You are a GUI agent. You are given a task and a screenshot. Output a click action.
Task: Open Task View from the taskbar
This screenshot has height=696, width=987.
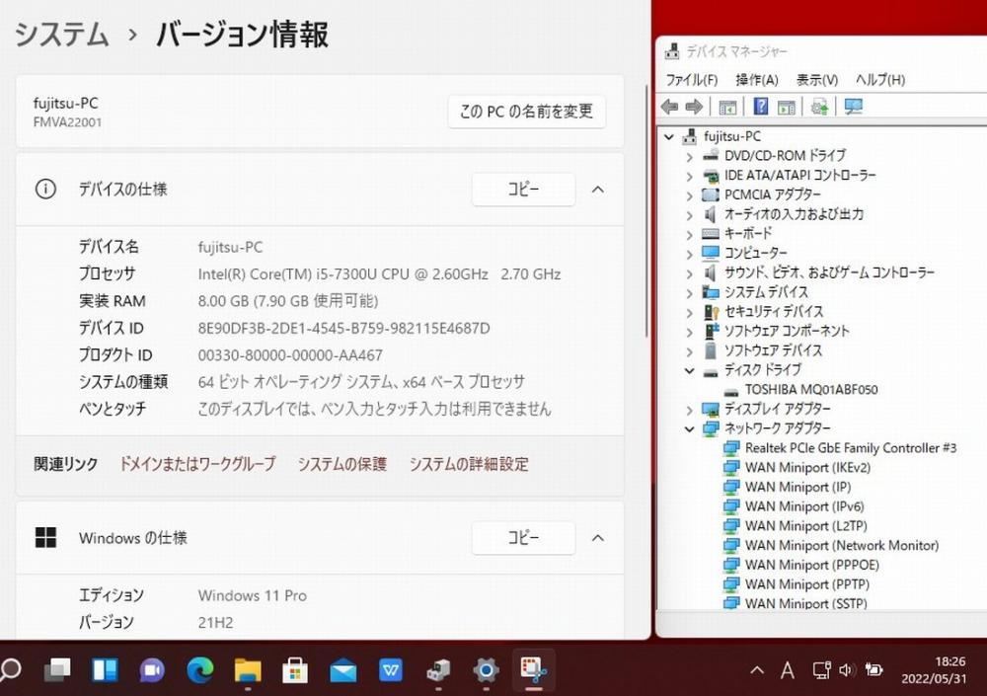coord(57,670)
